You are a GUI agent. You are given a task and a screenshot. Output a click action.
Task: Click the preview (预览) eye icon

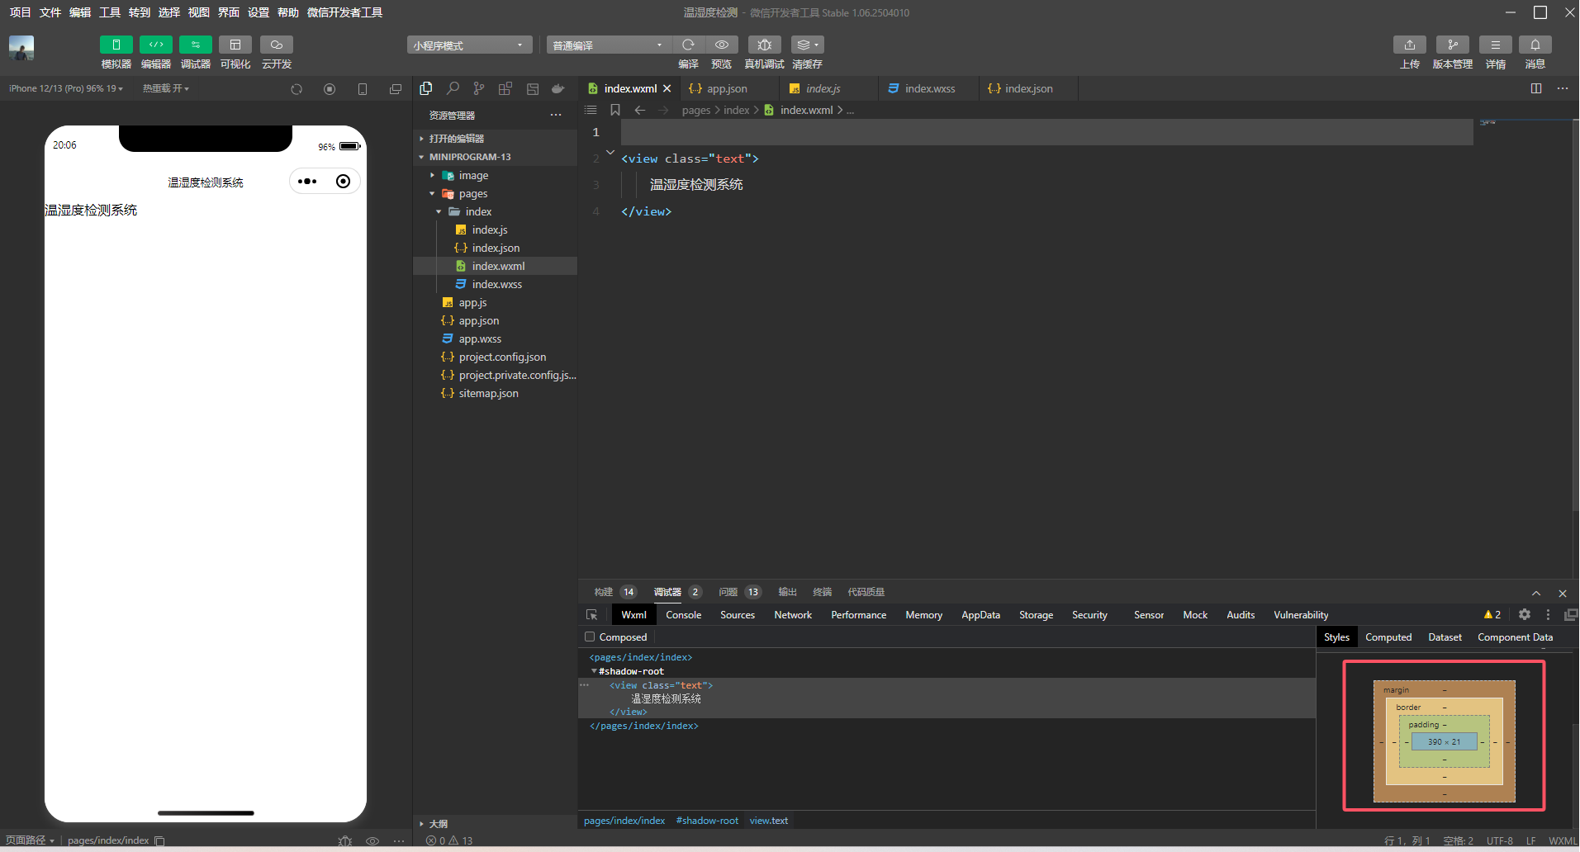(x=721, y=45)
